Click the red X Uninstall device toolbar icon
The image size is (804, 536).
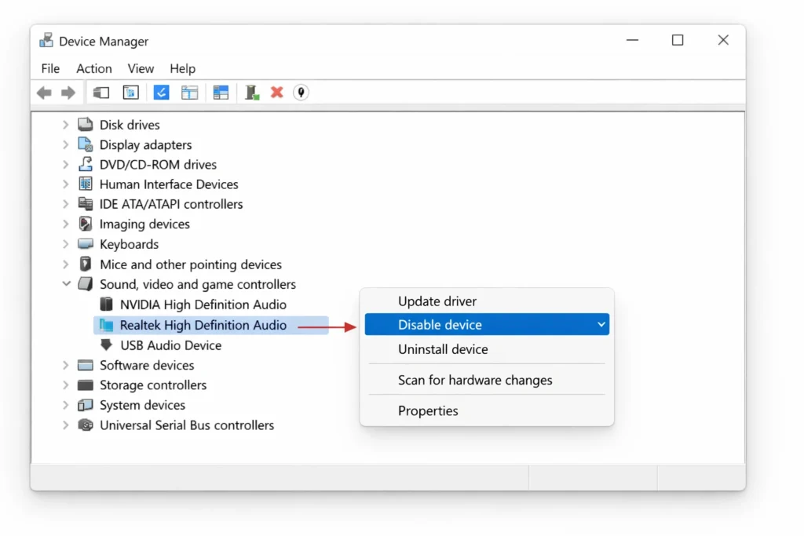276,92
